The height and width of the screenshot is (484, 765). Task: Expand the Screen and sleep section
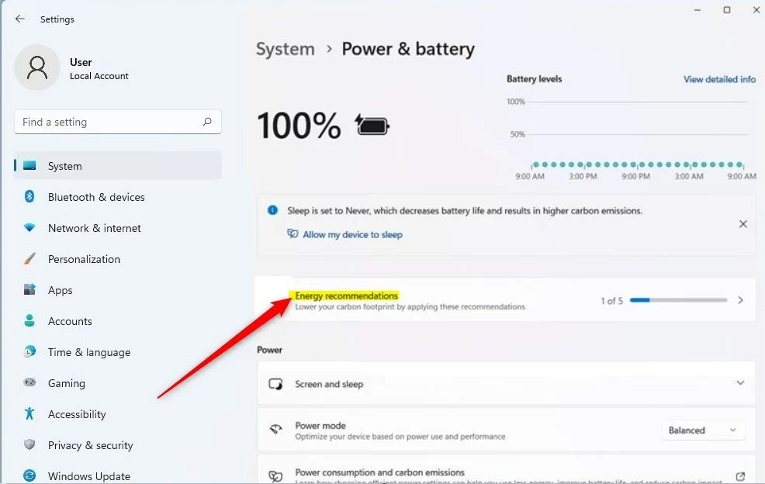(740, 383)
